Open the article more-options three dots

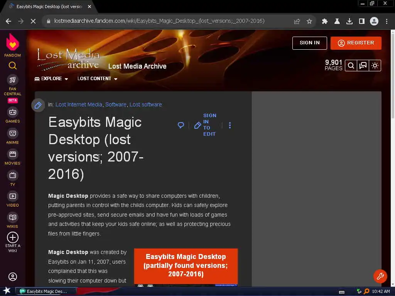click(230, 125)
